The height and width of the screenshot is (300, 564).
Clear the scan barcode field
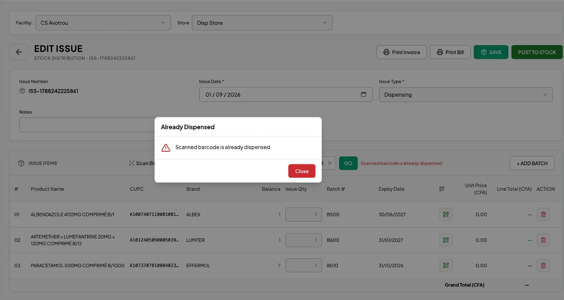[x=330, y=163]
